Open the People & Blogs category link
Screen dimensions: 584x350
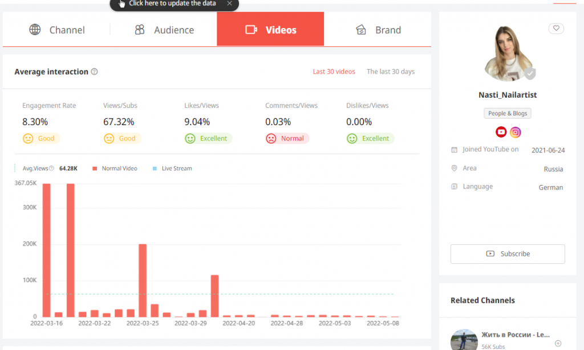click(507, 113)
